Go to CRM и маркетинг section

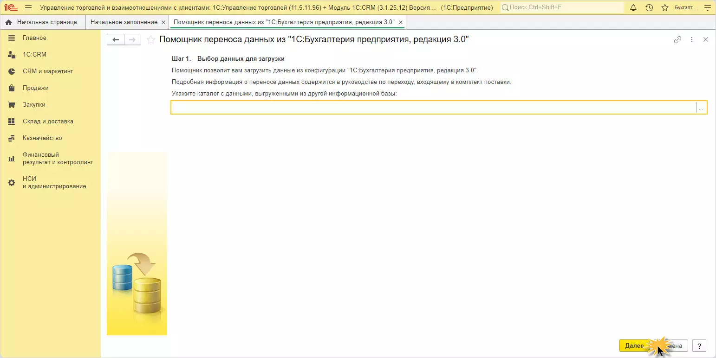pyautogui.click(x=51, y=71)
